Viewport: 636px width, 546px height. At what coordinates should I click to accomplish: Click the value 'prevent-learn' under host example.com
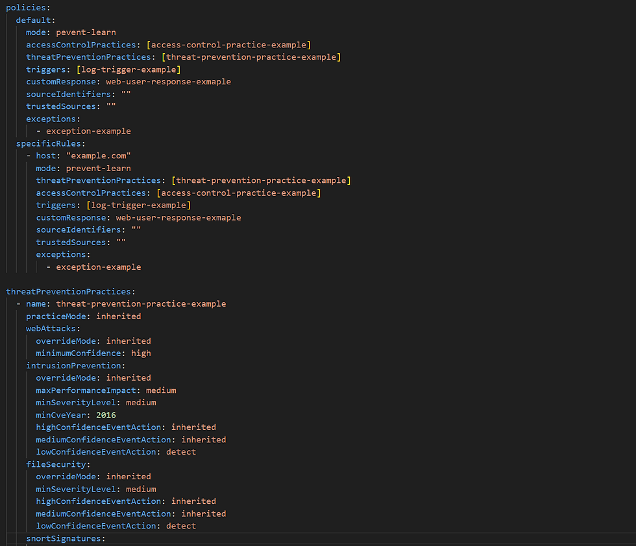[99, 168]
